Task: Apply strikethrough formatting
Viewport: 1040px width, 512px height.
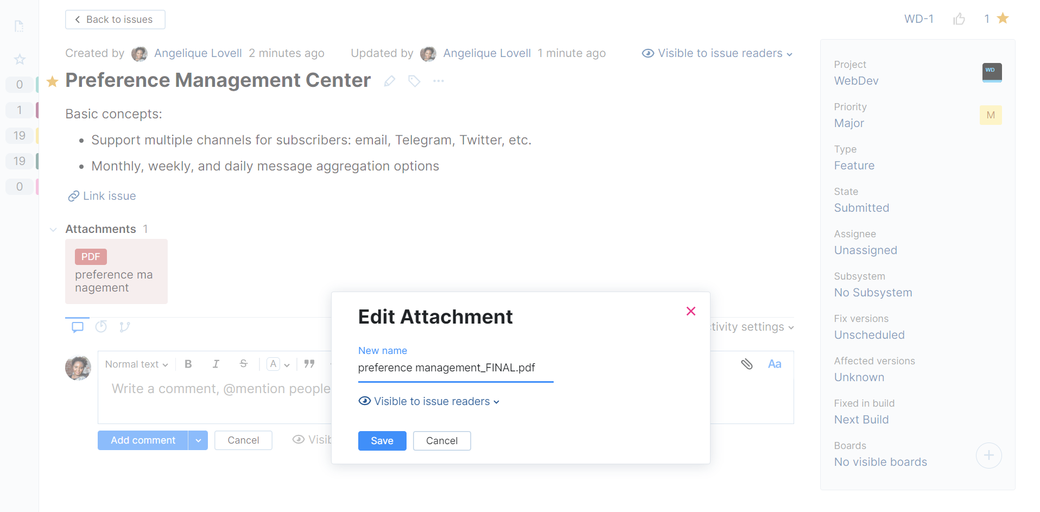Action: (243, 364)
